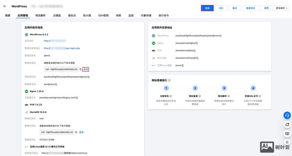Click the admin account name value

coord(47,56)
